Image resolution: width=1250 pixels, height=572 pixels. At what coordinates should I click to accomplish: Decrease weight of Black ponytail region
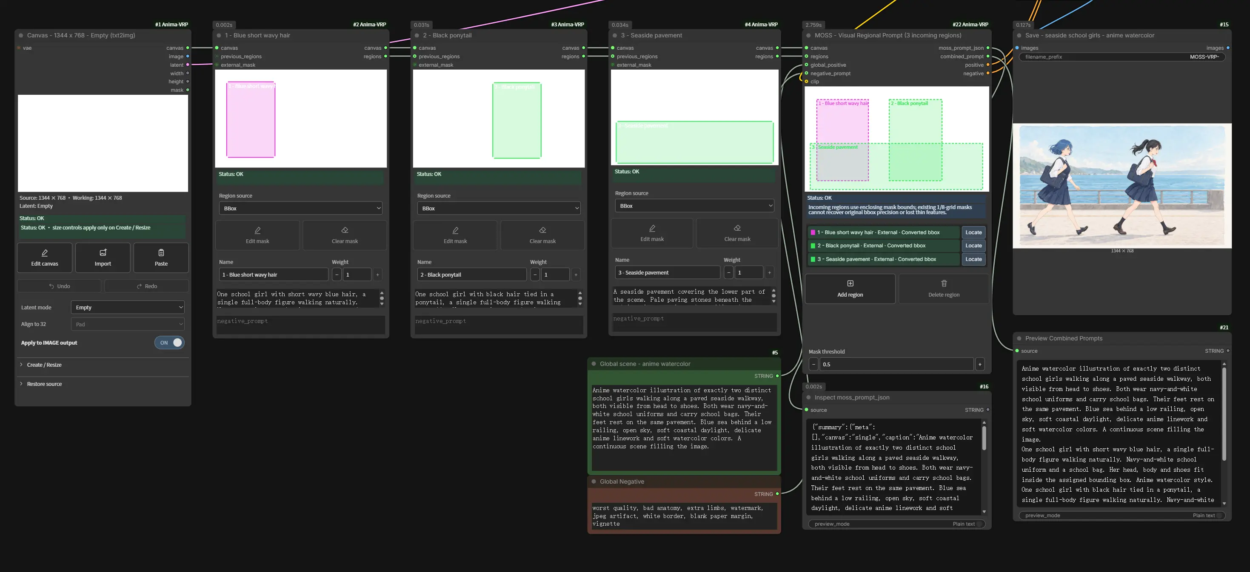tap(535, 275)
